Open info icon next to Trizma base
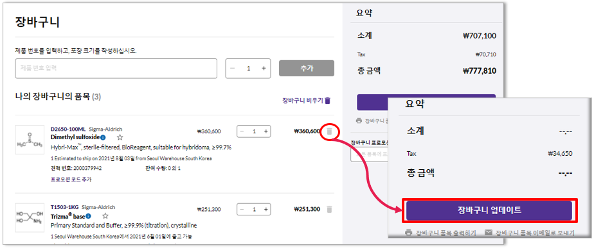 click(88, 216)
